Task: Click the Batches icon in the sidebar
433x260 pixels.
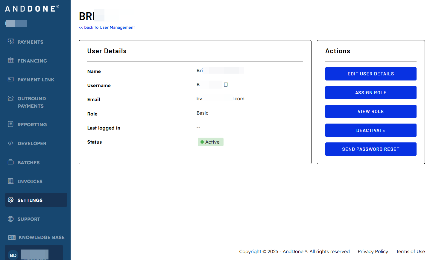Action: click(11, 162)
